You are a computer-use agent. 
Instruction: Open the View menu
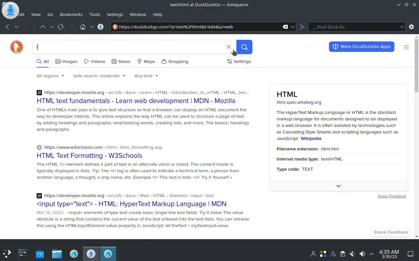(x=36, y=14)
